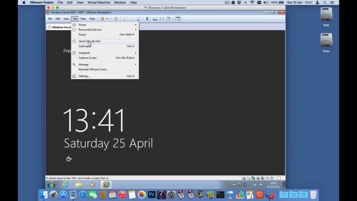Click the volume icon in menu bar
The height and width of the screenshot is (201, 357).
(x=266, y=2)
